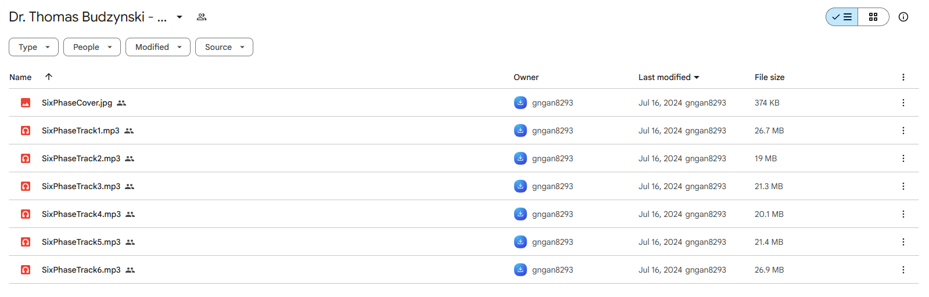Screen dimensions: 929x297
Task: Click the audio icon for SixPhaseTrack4.mp3
Action: coord(26,214)
